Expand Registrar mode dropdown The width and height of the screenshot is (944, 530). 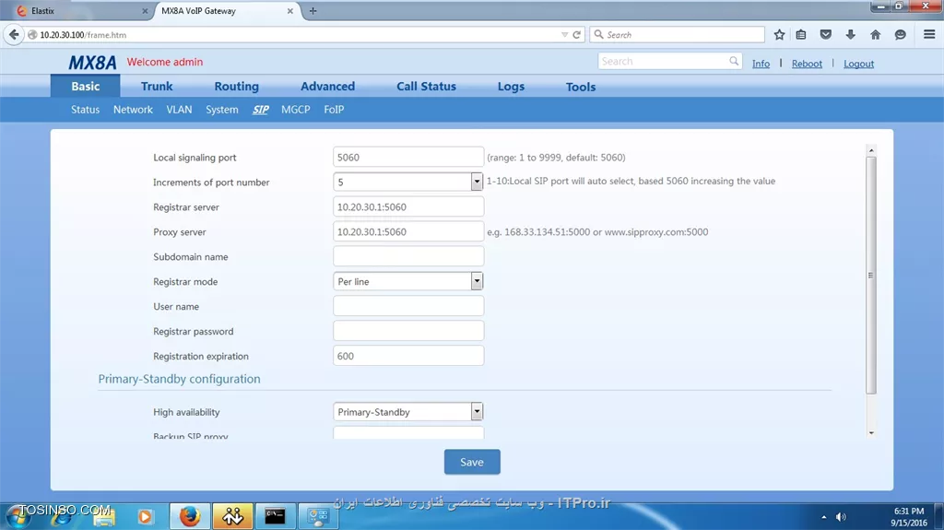(477, 280)
